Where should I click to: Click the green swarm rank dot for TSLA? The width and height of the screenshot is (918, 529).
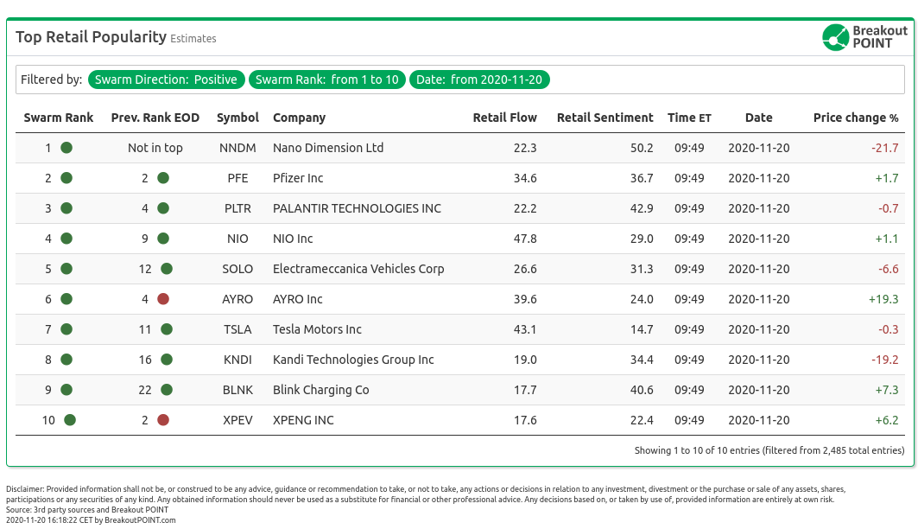click(x=66, y=329)
